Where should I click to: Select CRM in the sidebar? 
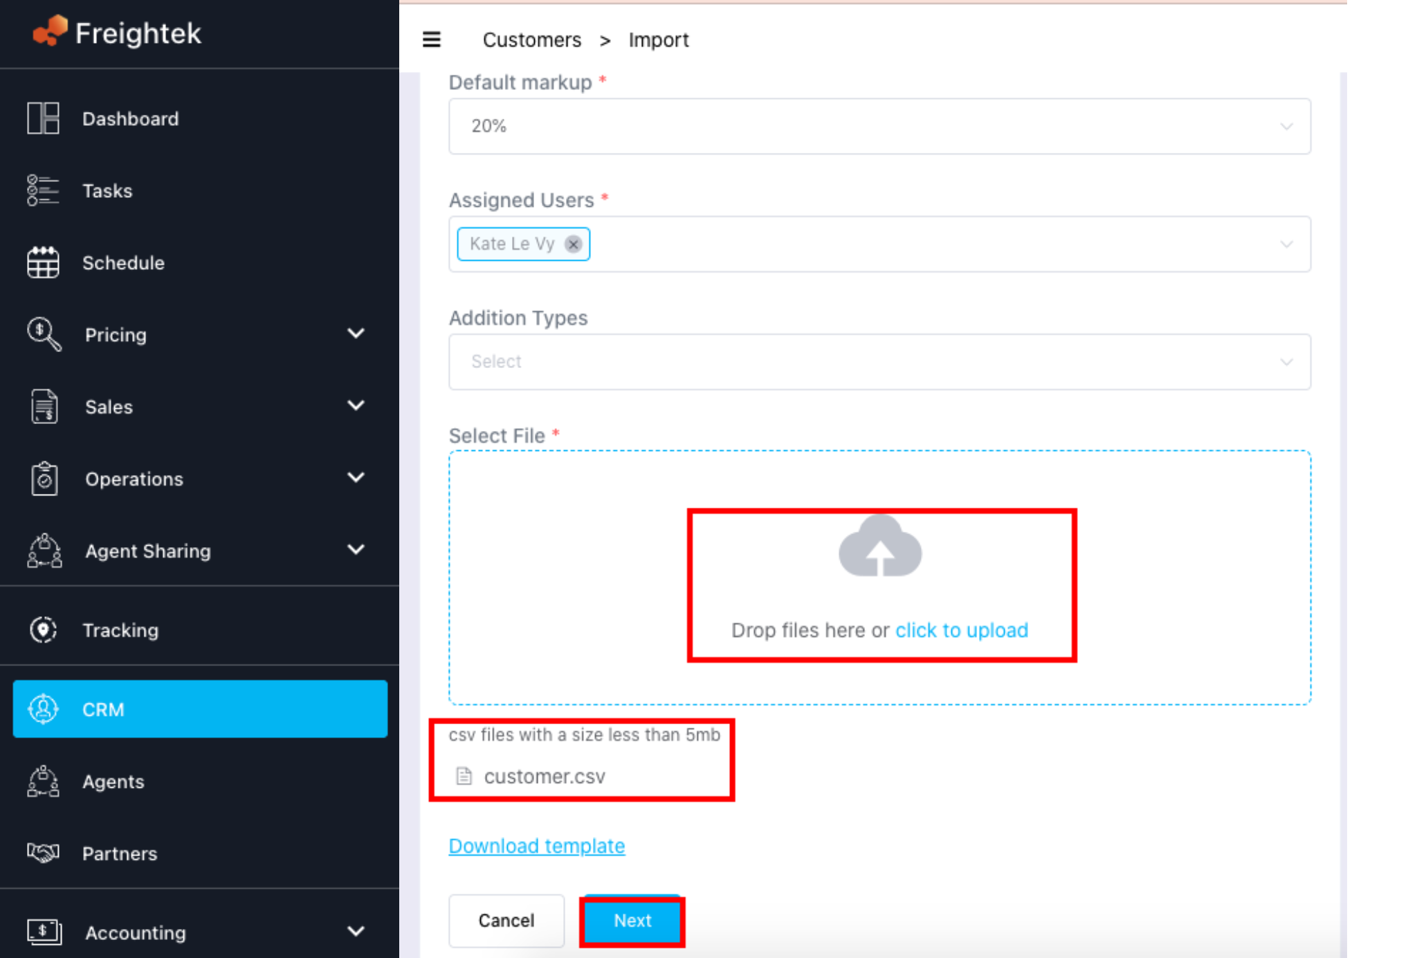[x=200, y=709]
